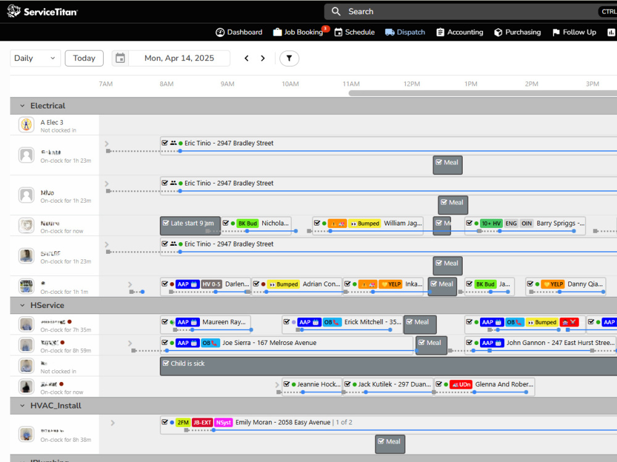
Task: Expand arrow on the Emily Moran row
Action: coord(113,423)
